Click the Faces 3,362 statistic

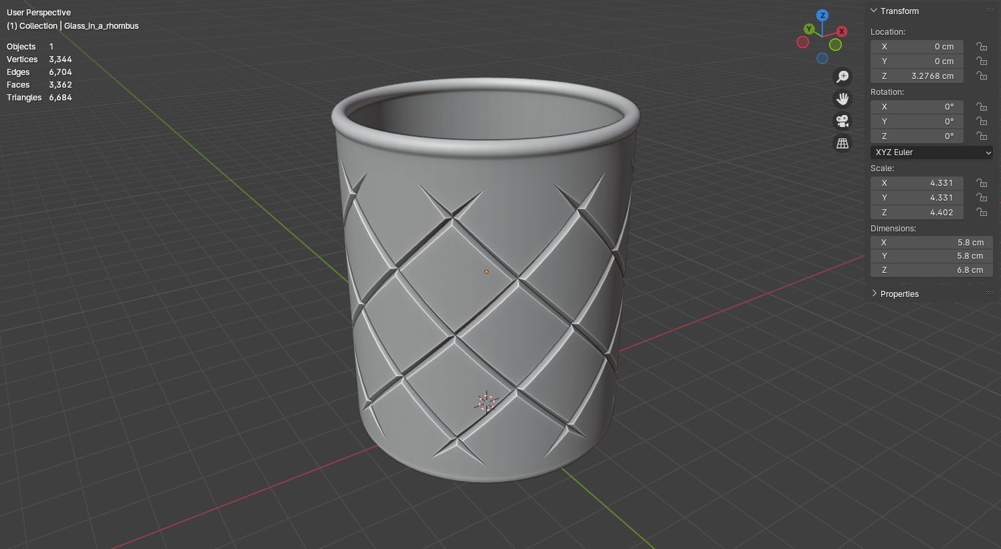pos(39,85)
